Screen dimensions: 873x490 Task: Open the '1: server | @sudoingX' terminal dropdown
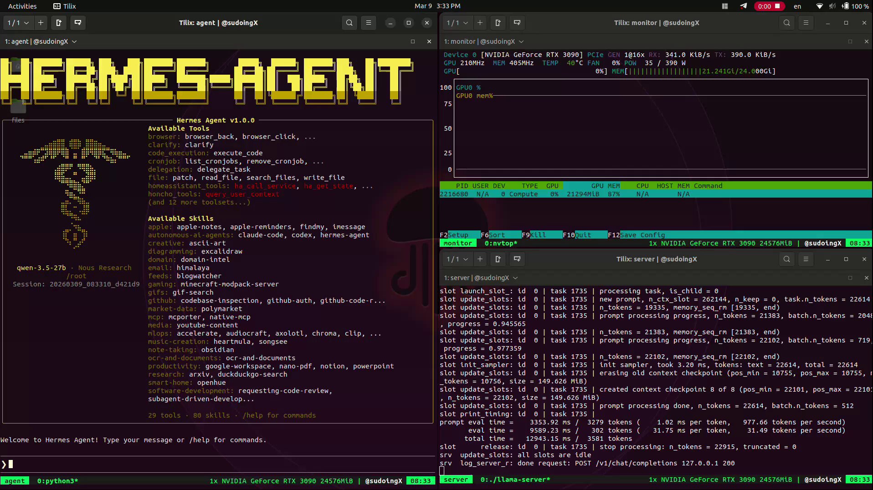tap(481, 278)
